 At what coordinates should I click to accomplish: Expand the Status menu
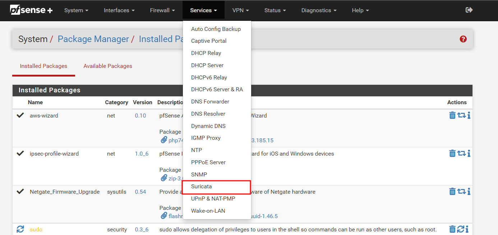coord(275,10)
